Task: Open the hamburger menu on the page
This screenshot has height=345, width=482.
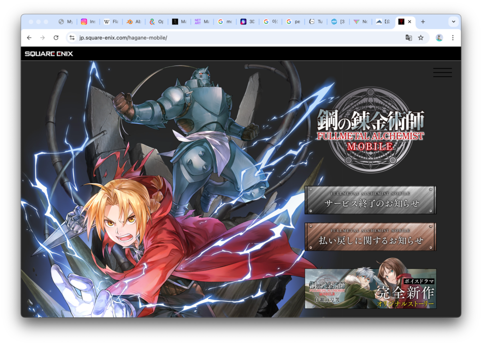Action: pyautogui.click(x=442, y=72)
